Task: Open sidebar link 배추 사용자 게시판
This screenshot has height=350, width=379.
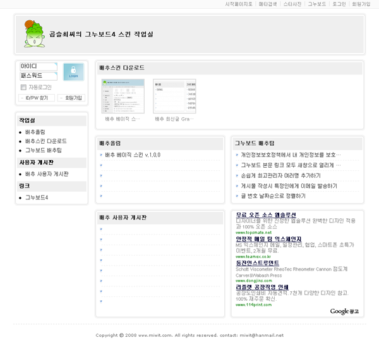Action: tap(47, 174)
